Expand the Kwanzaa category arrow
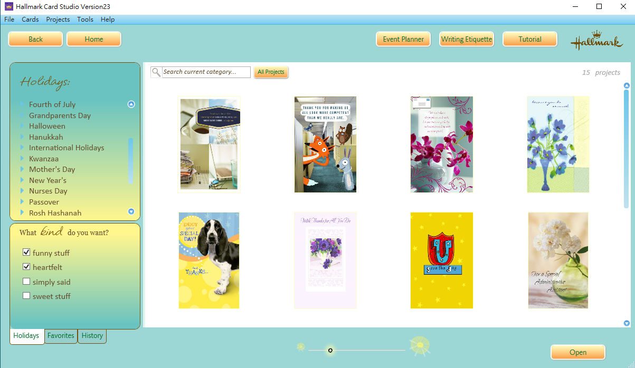 click(23, 158)
